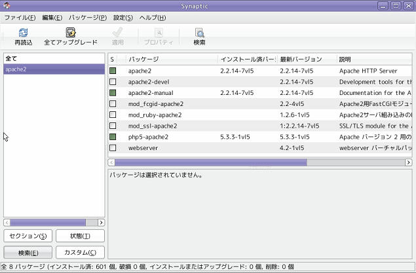Click left arrow of package list scrollbar
416x273 pixels.
(111, 162)
